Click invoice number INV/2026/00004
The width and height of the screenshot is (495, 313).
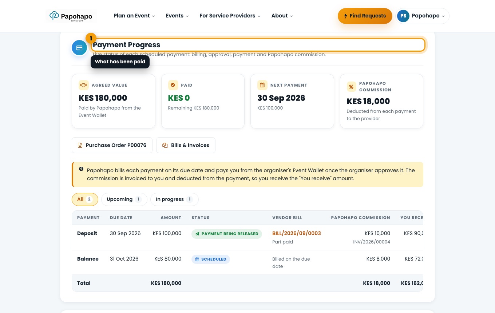[372, 242]
